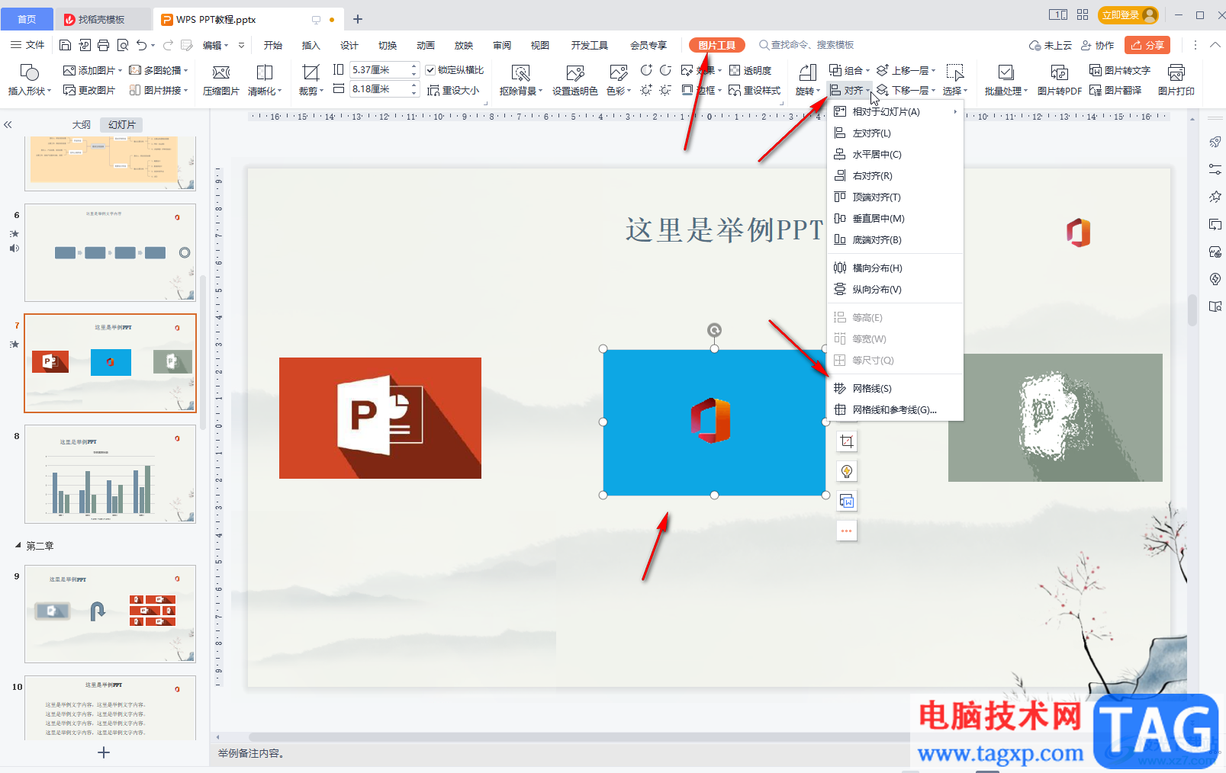Viewport: 1226px width, 773px height.
Task: Open the 插入形状 (Insert Shape) tool
Action: (x=30, y=79)
